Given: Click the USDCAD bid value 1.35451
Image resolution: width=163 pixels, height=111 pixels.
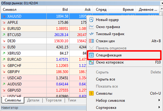Looking at the screenshot, I should coord(62,78).
